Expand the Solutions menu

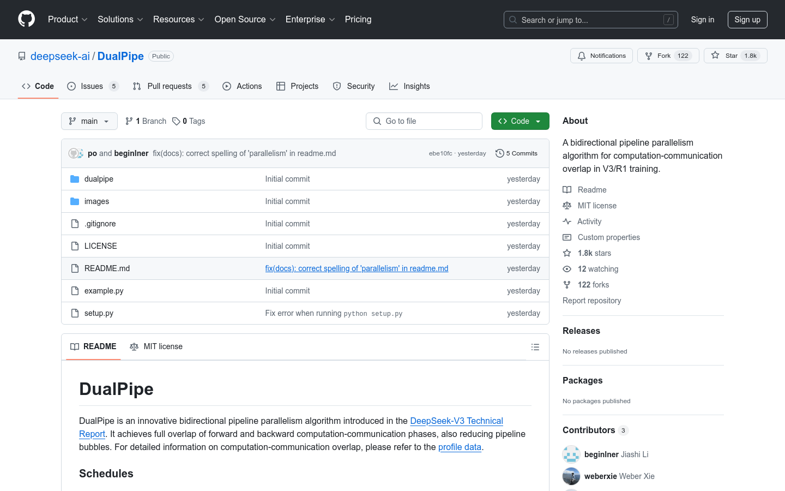click(120, 19)
